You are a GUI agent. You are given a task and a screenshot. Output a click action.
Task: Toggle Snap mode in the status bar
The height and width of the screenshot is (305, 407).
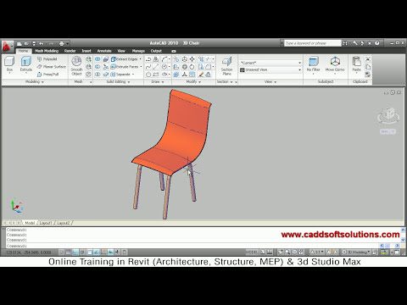(61, 252)
